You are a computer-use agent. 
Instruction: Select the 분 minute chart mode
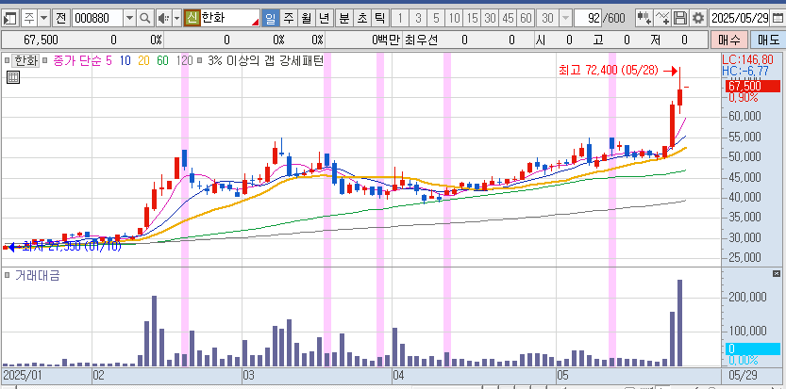click(x=343, y=19)
